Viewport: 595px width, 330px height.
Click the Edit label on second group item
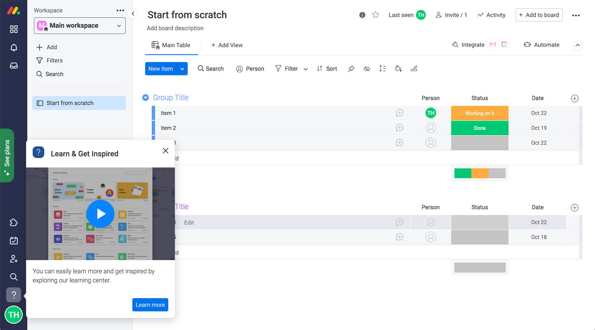coord(189,223)
